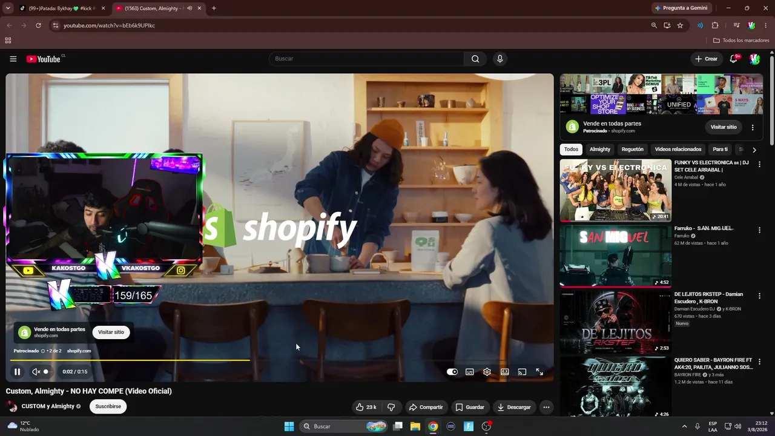Pause the video
Image resolution: width=775 pixels, height=436 pixels.
(18, 372)
